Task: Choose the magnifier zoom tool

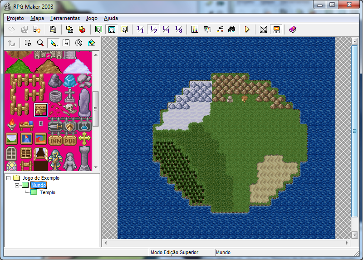Action: coord(40,43)
